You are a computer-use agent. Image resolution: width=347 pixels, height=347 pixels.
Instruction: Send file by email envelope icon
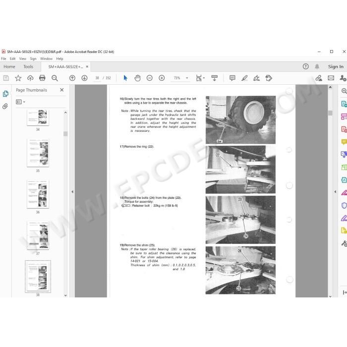click(331, 78)
